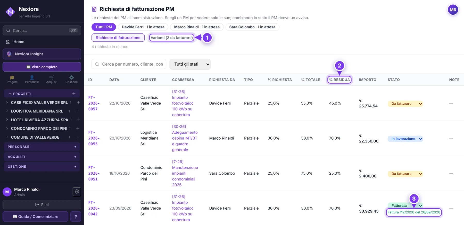Viewport: 464px width, 225px height.
Task: Open Guida / Come iniziare
Action: coord(36,217)
